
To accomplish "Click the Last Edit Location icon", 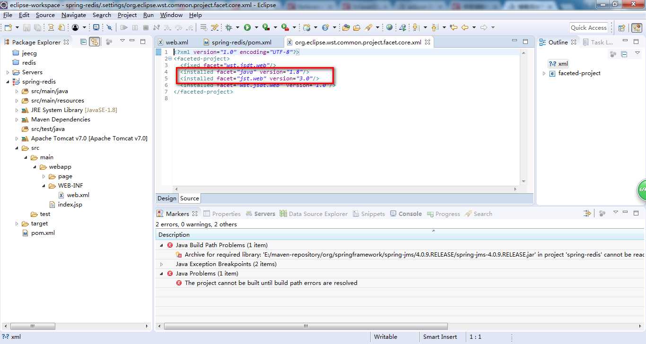I will (454, 27).
